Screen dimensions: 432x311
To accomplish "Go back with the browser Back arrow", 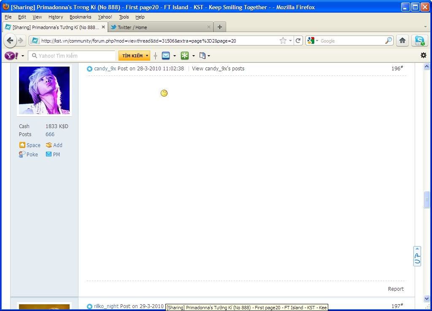I will (10, 41).
